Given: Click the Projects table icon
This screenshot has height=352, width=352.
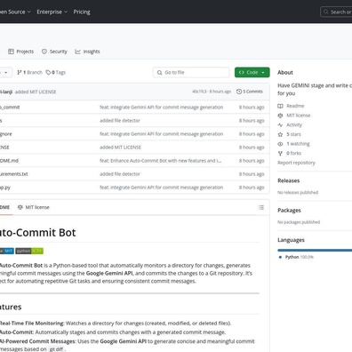Looking at the screenshot, I should click(11, 52).
